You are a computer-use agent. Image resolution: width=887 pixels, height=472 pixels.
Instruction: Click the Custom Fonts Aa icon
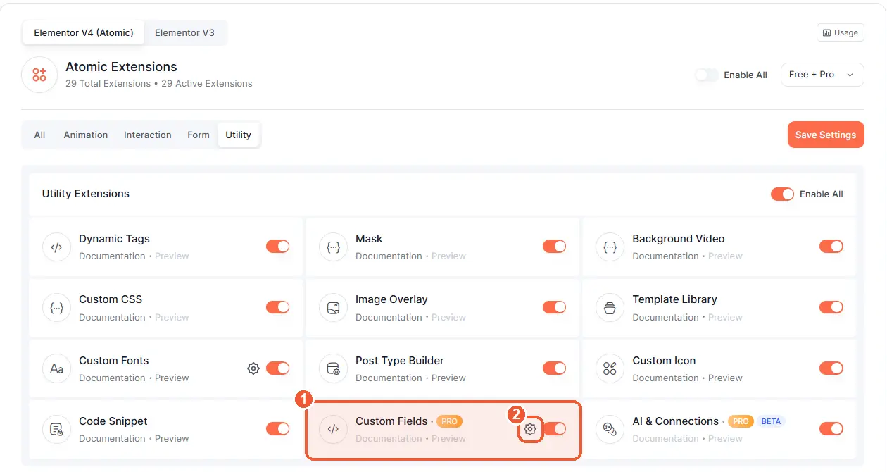57,368
